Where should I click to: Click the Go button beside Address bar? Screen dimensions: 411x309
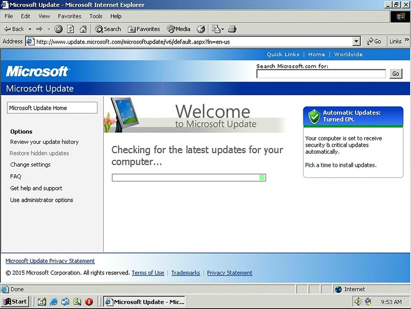(x=374, y=42)
